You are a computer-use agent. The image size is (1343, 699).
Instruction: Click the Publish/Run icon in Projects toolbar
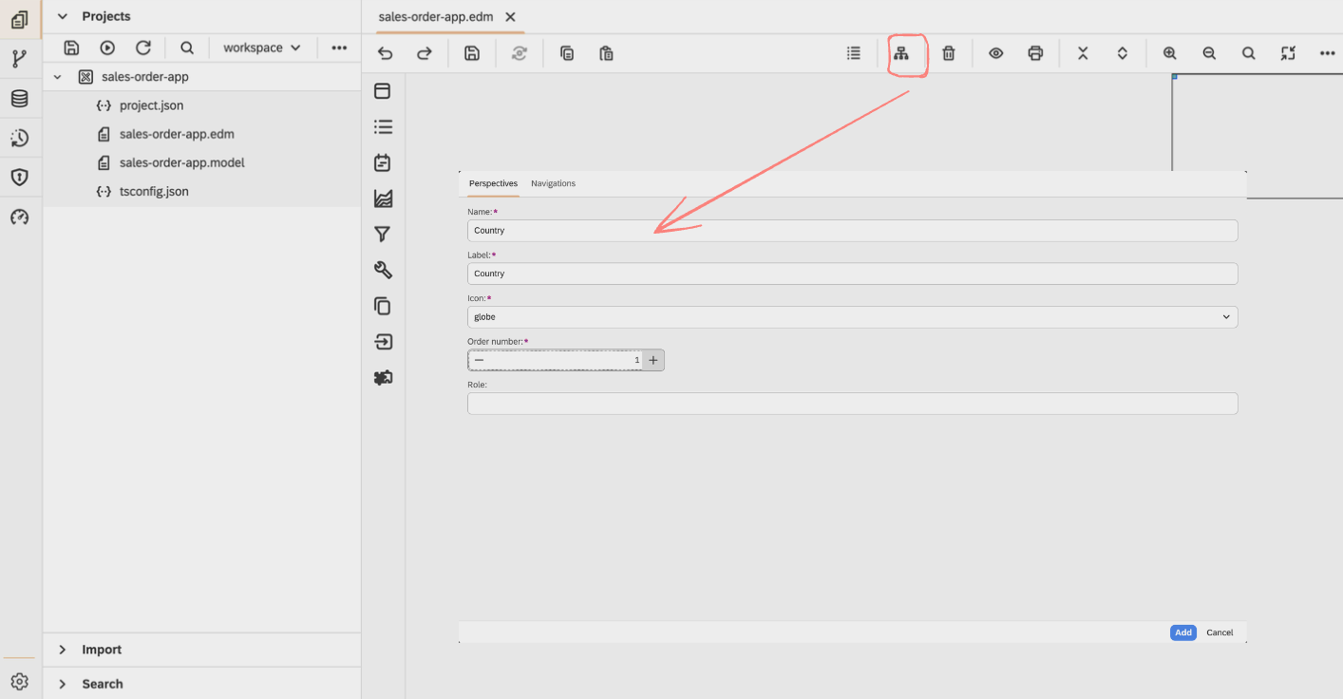click(x=107, y=47)
